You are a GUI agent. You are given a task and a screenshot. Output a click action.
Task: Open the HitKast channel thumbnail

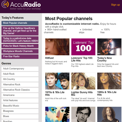[x=57, y=47]
